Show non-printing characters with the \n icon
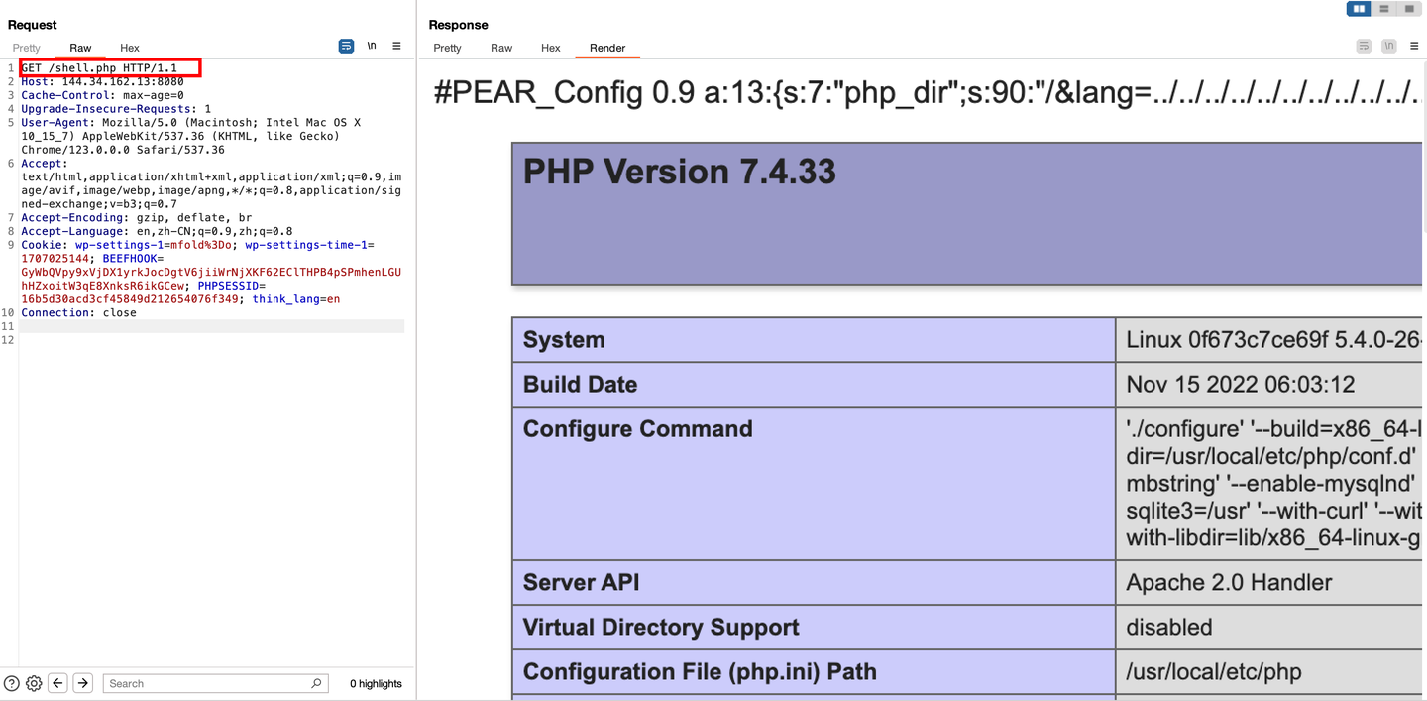This screenshot has width=1427, height=701. 371,46
